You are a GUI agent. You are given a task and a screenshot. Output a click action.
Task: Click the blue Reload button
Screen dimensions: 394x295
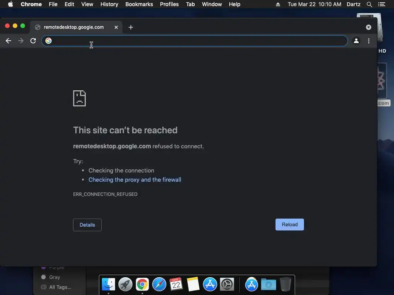coord(289,224)
